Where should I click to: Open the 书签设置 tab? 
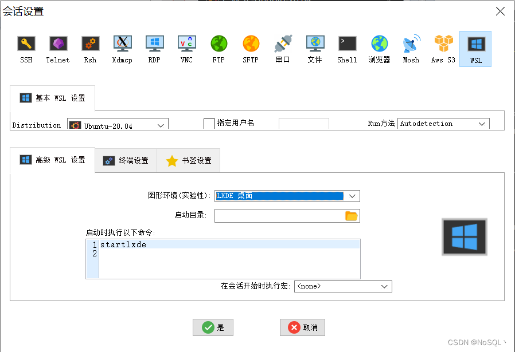click(188, 160)
